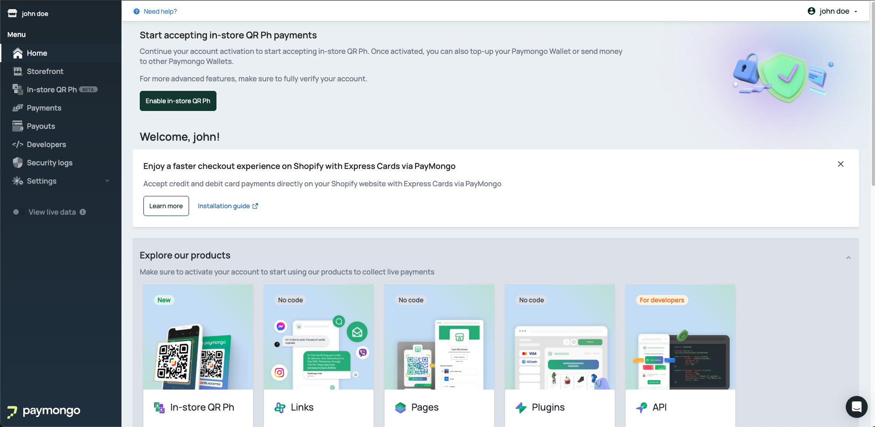The image size is (875, 427).
Task: Open Developers menu item
Action: click(61, 144)
